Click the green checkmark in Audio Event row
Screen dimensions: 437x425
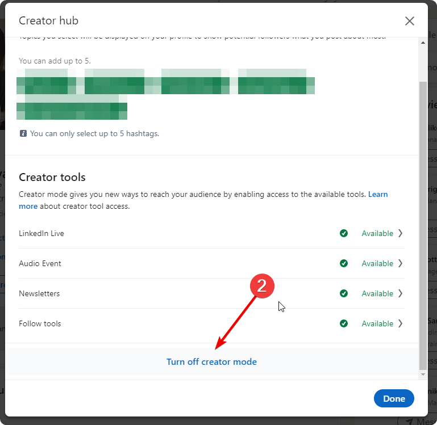click(x=343, y=263)
